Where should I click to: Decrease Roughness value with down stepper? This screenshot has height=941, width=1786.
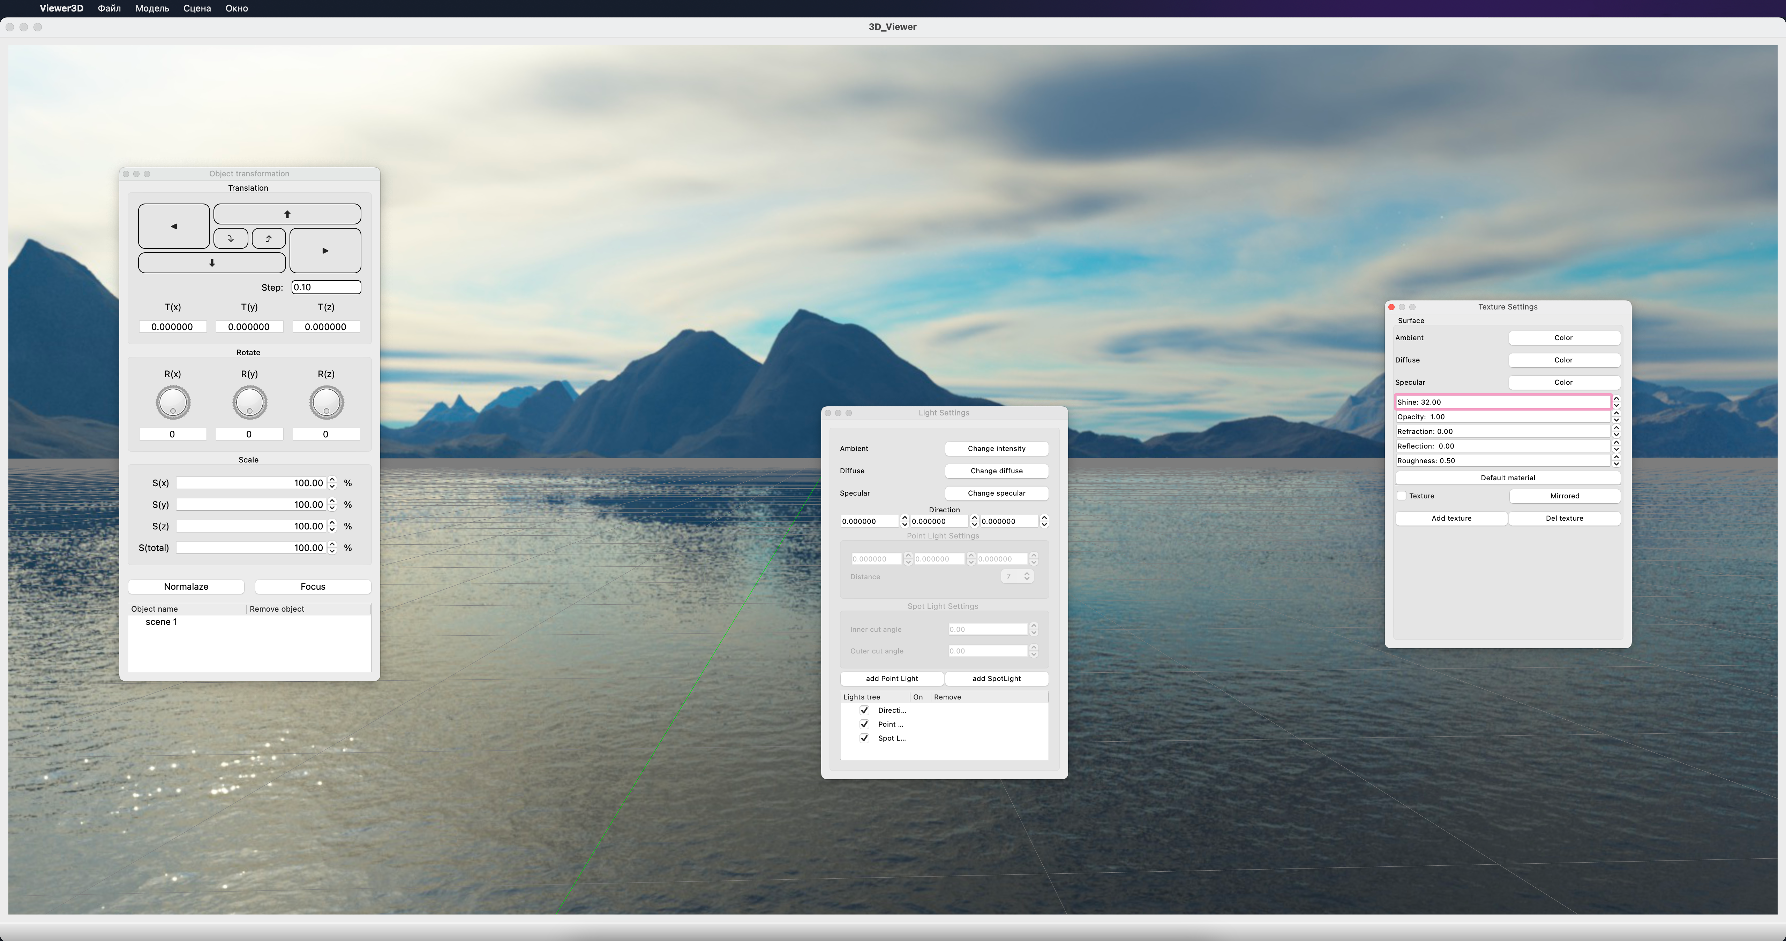pos(1616,464)
